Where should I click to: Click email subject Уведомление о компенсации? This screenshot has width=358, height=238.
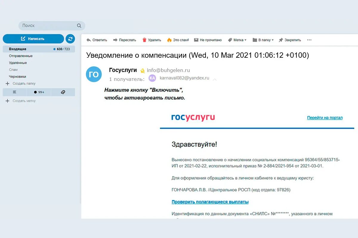(x=136, y=55)
